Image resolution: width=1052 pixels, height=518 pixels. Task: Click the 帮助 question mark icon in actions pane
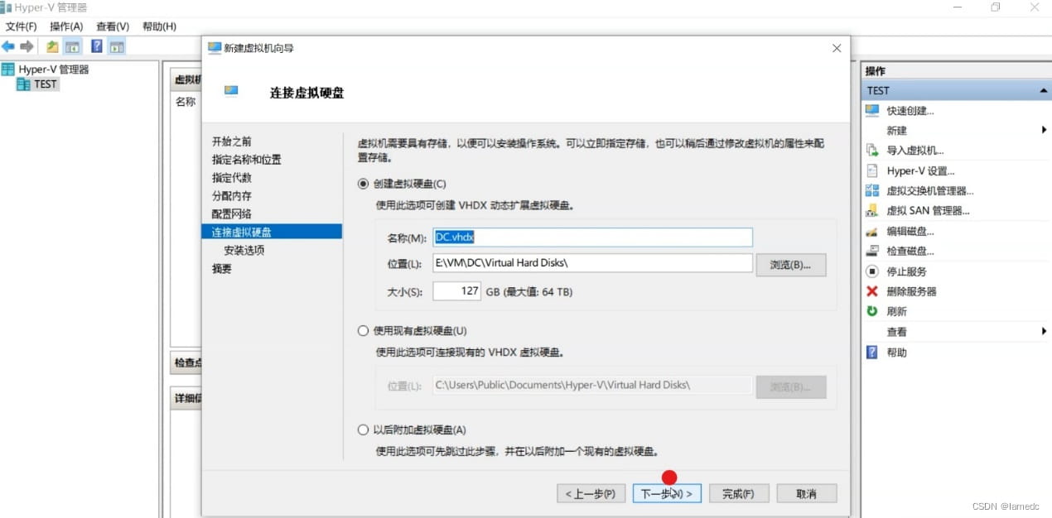tap(871, 352)
